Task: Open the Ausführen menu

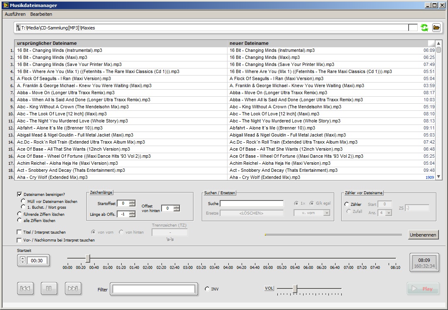Action: click(15, 14)
